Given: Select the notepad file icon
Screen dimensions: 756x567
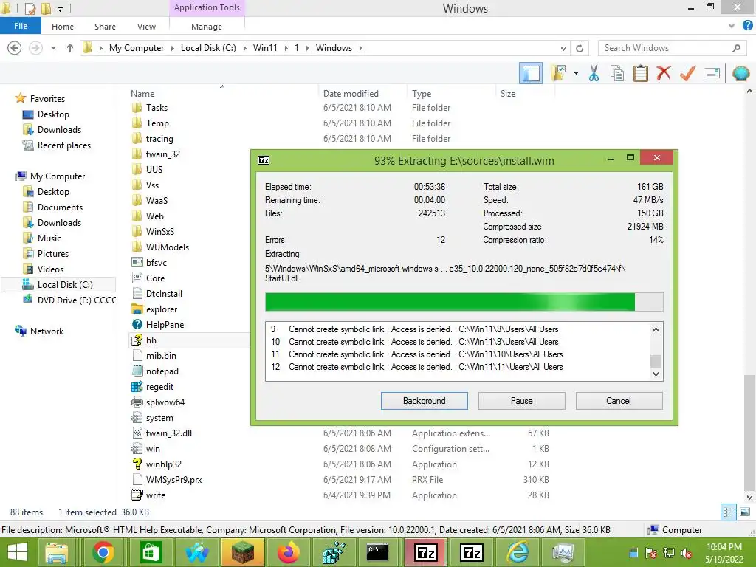Looking at the screenshot, I should [x=137, y=371].
